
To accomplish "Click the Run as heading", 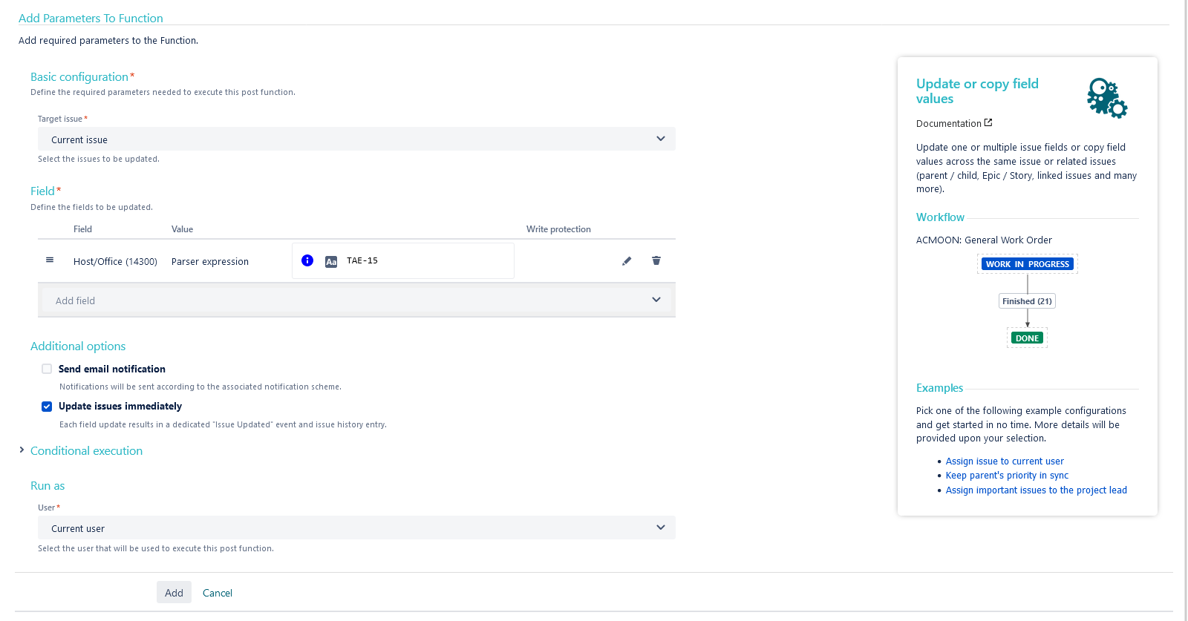I will pos(48,485).
